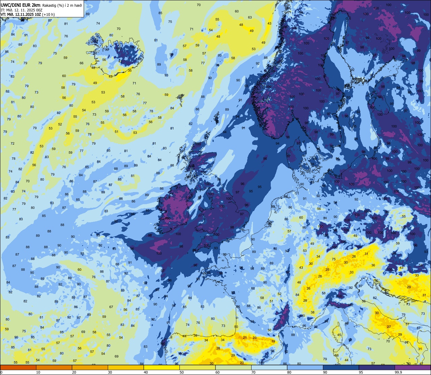The width and height of the screenshot is (431, 375).
Task: Click humidity value 25 over the Alps
Action: pyautogui.click(x=327, y=270)
